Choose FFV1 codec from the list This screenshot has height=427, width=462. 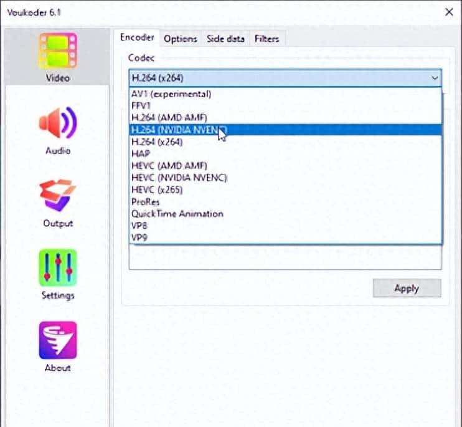285,106
